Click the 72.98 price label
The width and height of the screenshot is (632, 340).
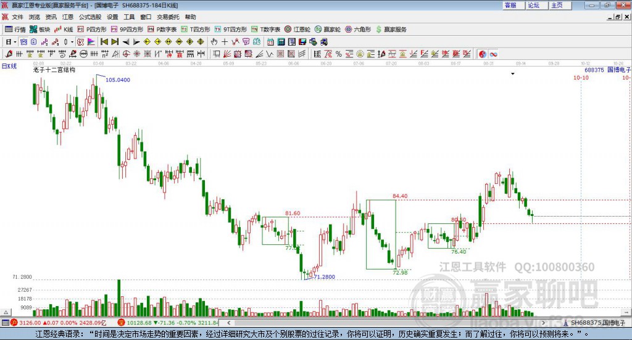pos(400,273)
